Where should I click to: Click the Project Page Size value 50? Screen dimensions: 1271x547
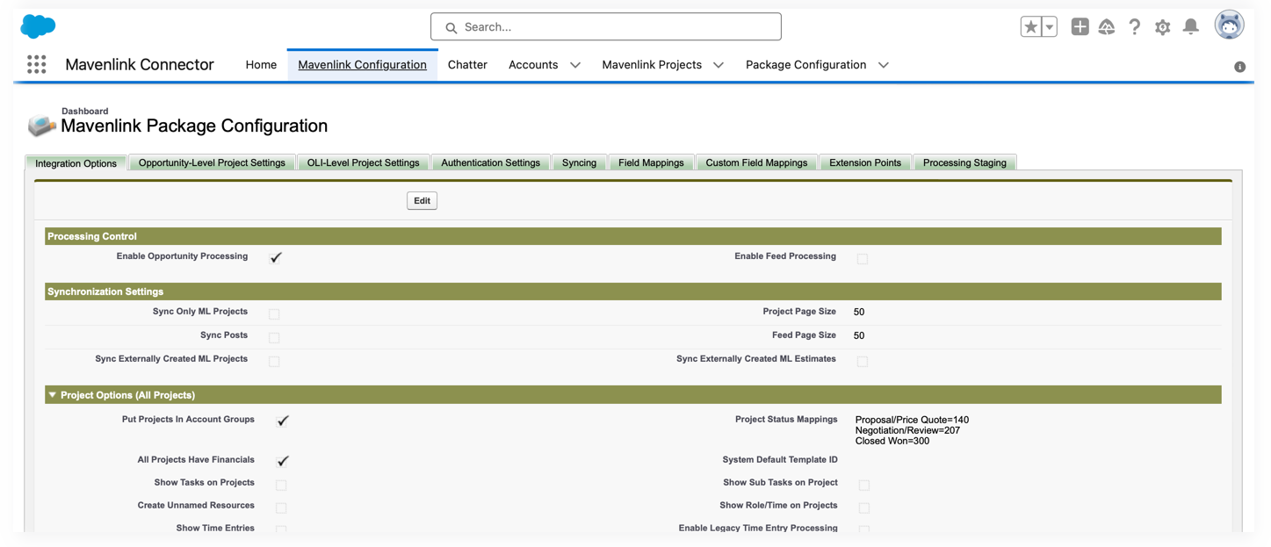(859, 312)
